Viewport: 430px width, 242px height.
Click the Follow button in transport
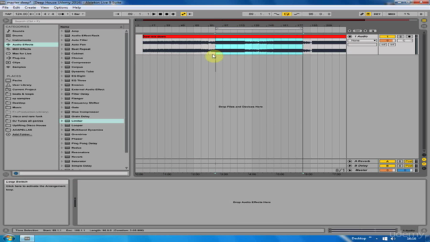117,14
